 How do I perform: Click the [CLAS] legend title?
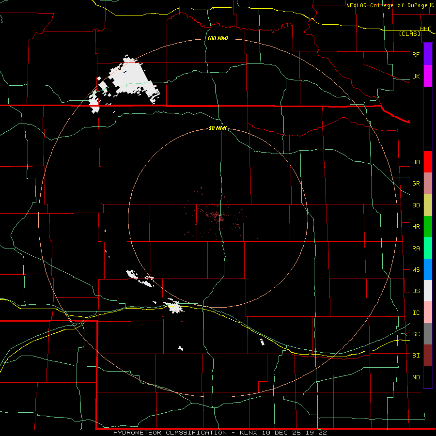[x=409, y=33]
